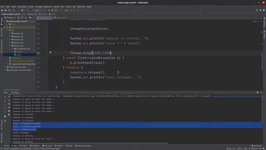Navigate back with the left arrow icon
Viewport: 266px width, 150px height.
(x=14, y=10)
